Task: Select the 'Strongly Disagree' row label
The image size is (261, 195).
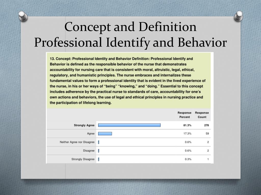Action: (83, 159)
